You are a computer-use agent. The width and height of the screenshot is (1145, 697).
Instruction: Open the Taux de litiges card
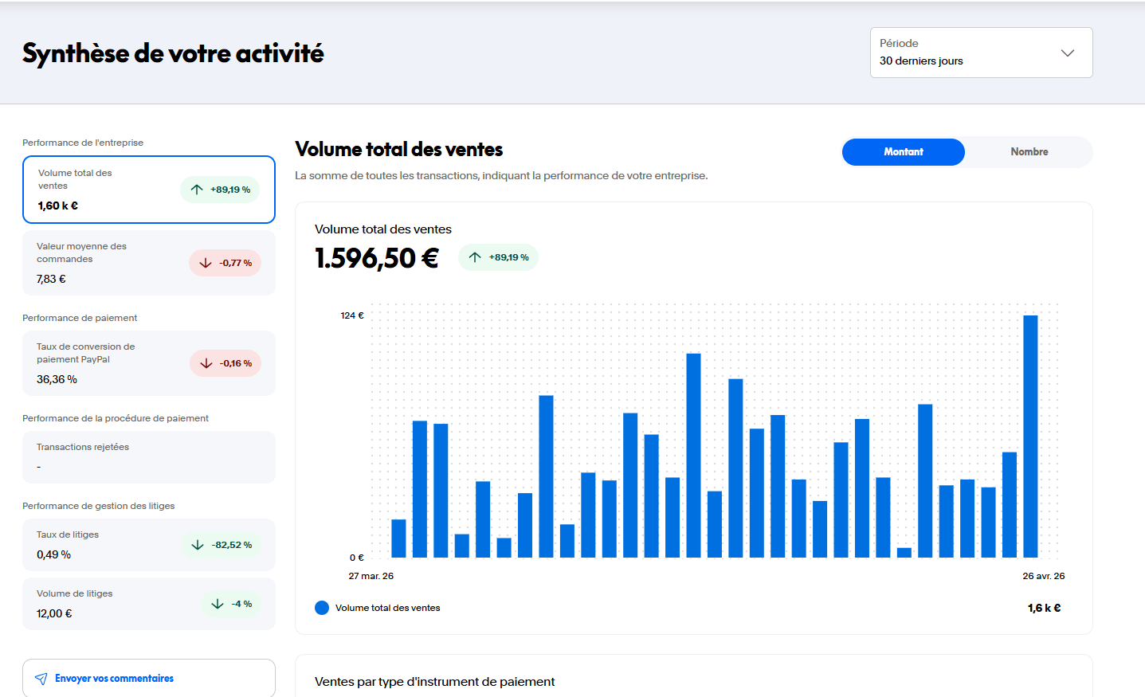point(149,545)
